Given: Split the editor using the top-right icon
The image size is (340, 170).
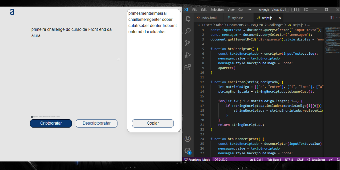Looking at the screenshot, I should (x=331, y=18).
